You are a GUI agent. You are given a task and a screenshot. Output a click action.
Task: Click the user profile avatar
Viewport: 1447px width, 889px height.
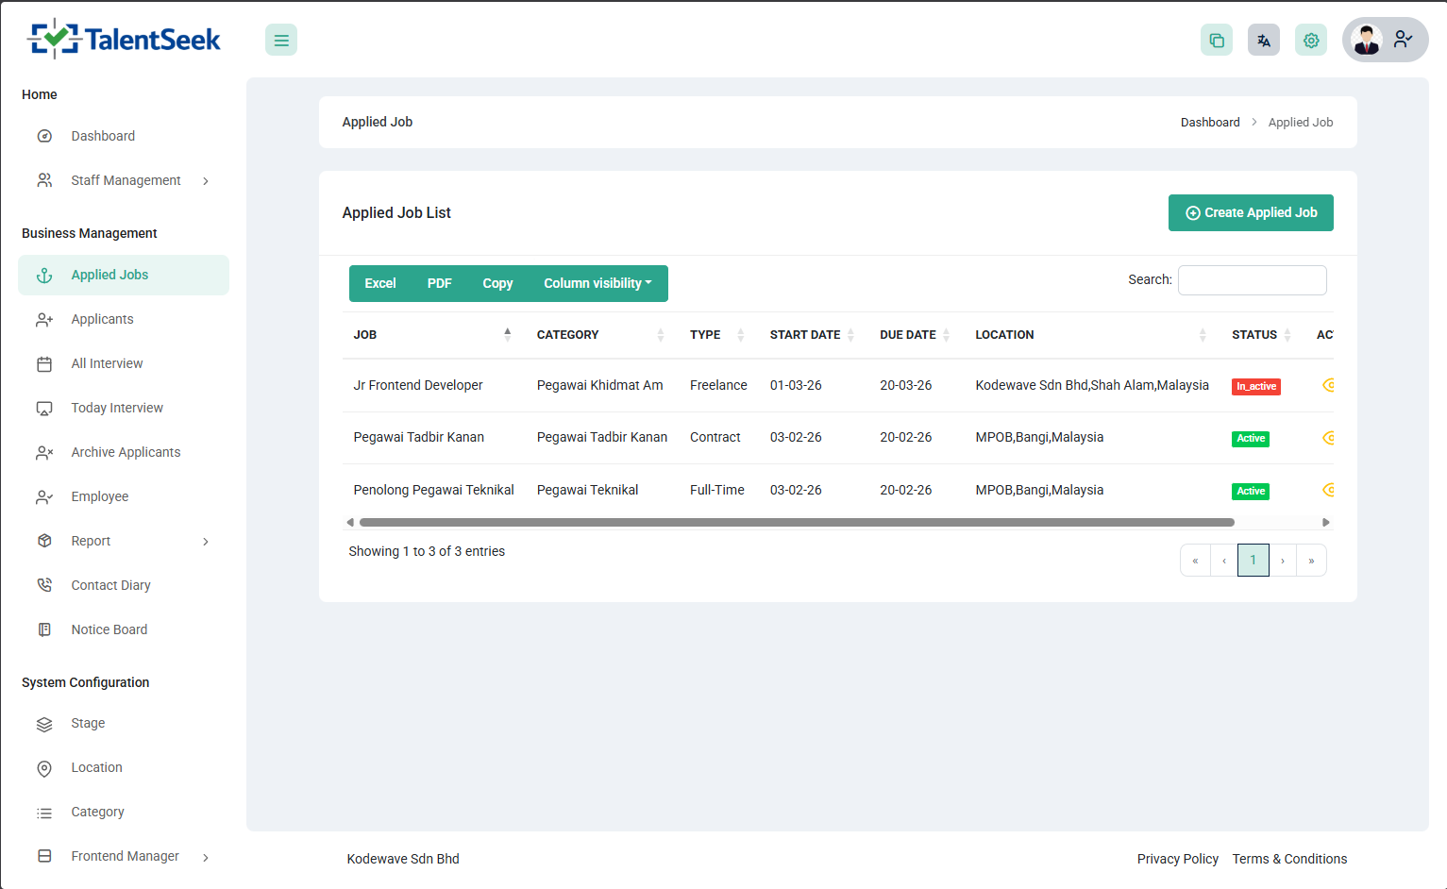(x=1367, y=40)
